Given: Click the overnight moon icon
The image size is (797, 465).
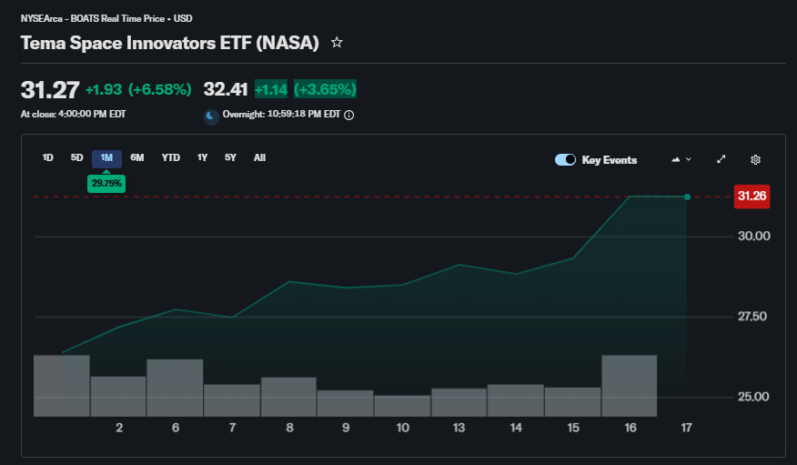Looking at the screenshot, I should coord(211,116).
